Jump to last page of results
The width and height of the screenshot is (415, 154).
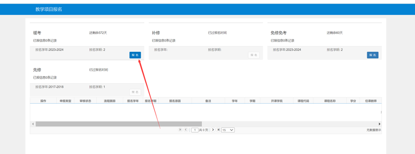(218, 130)
